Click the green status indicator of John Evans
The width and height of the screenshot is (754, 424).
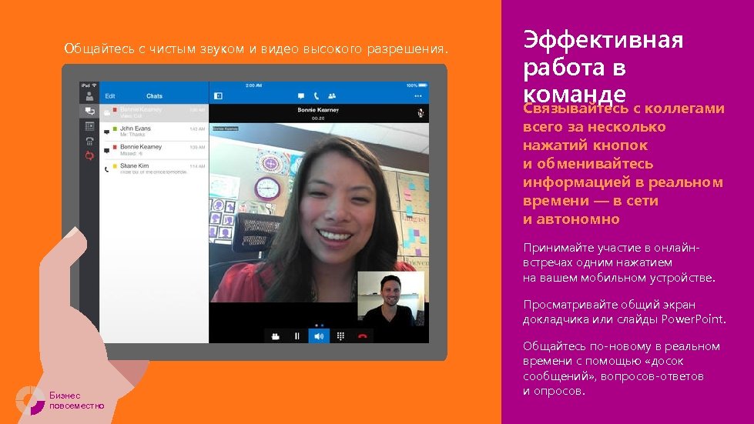pyautogui.click(x=115, y=129)
